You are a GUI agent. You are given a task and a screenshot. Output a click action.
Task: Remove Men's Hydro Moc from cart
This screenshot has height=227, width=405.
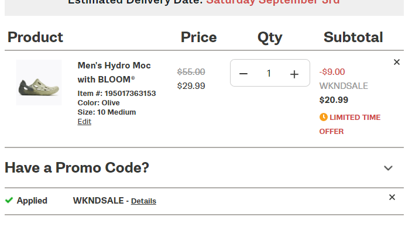click(x=396, y=62)
